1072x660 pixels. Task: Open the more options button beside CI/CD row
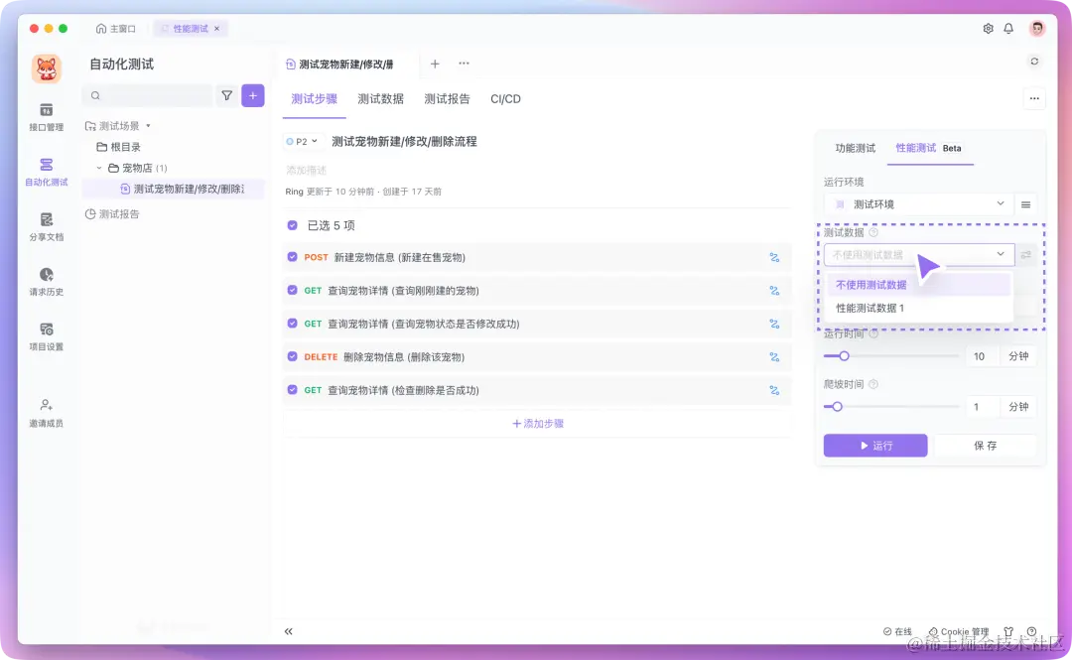1034,98
